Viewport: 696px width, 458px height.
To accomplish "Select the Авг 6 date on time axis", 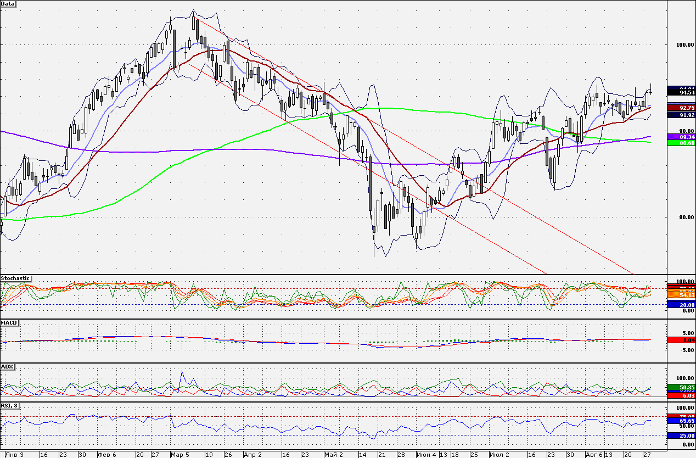I will (x=594, y=455).
